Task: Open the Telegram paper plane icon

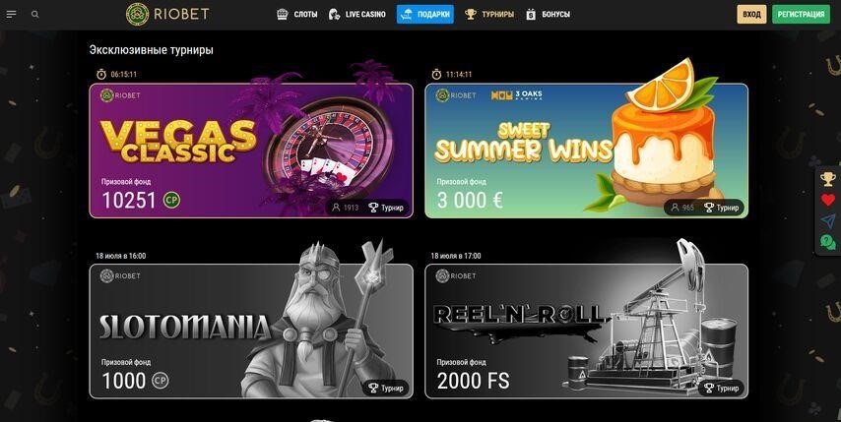Action: 828,220
